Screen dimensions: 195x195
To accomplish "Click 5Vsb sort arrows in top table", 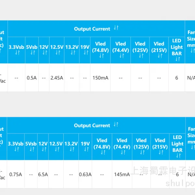I will [33, 53].
